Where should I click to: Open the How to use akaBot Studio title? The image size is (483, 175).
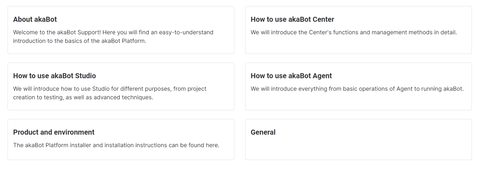coord(54,76)
